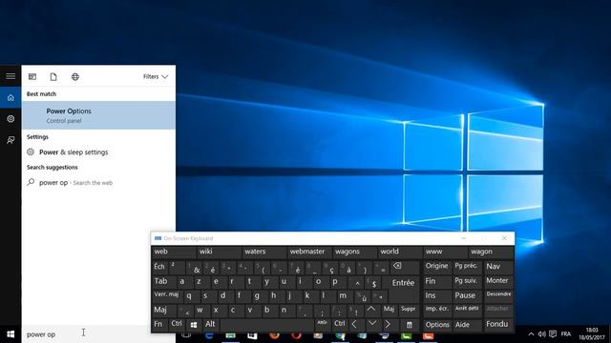Open volume icon in system tray
This screenshot has width=611, height=343.
[x=541, y=334]
